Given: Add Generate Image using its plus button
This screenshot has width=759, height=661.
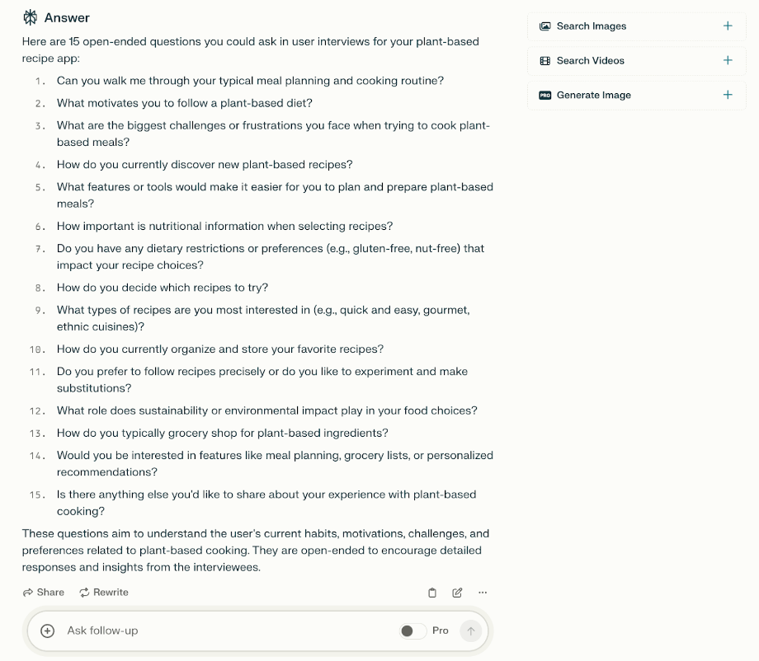Looking at the screenshot, I should pos(728,95).
